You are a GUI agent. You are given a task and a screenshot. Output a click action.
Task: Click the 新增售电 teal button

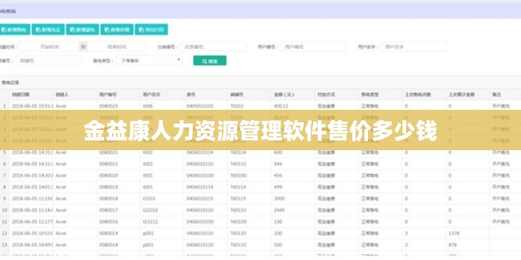14,29
